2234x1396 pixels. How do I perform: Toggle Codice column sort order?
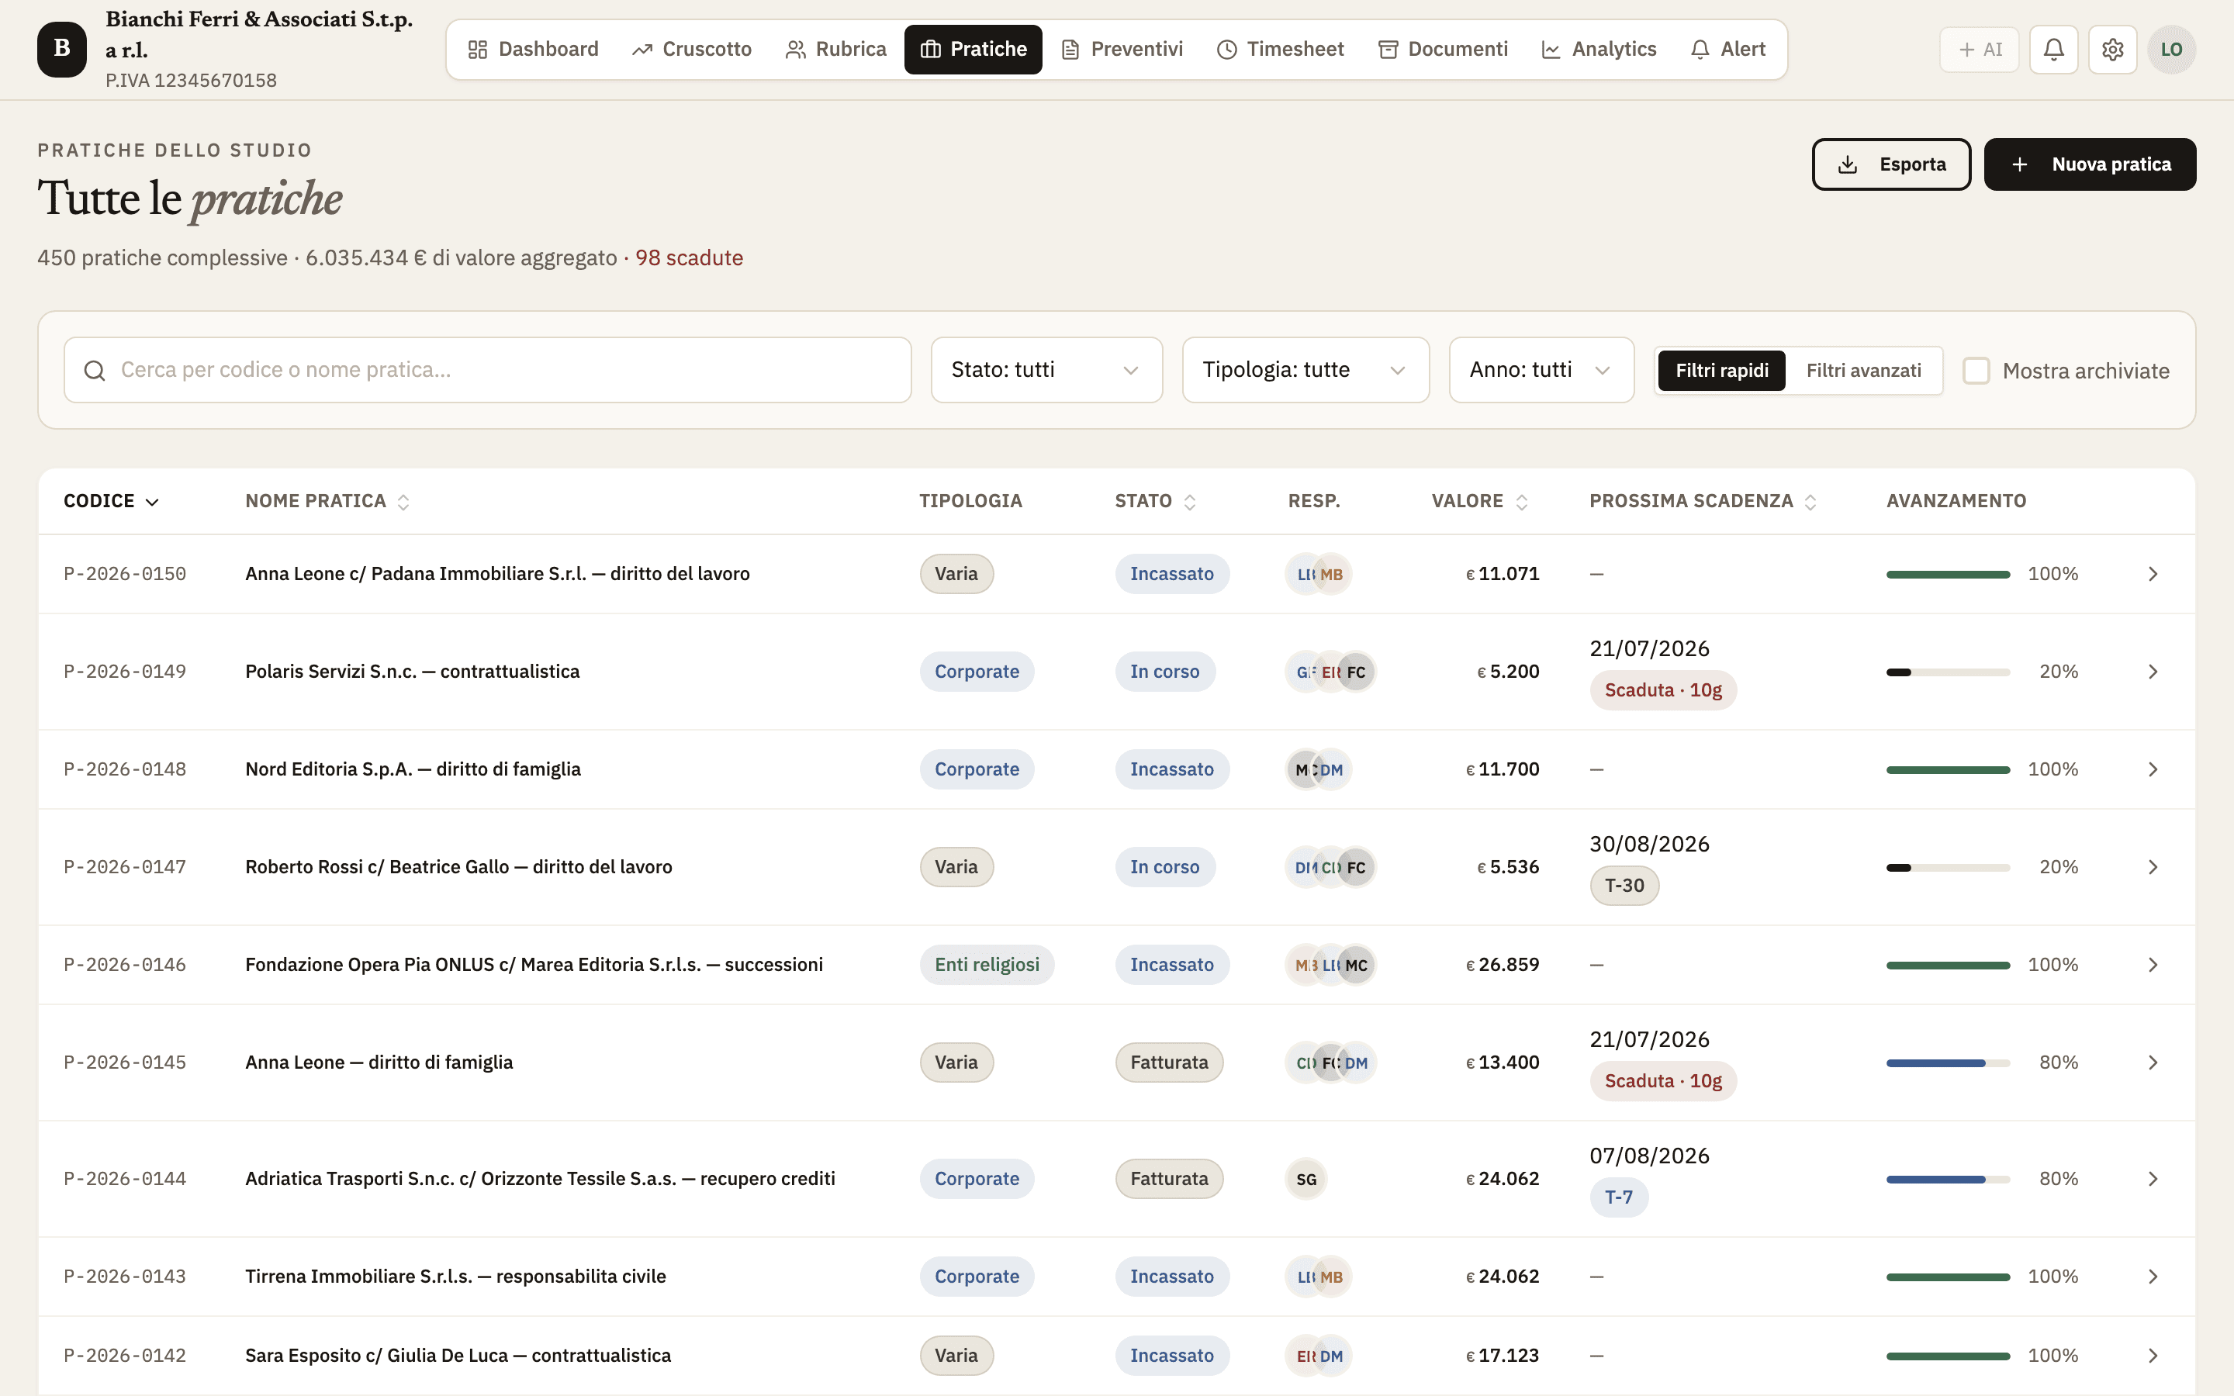(x=111, y=501)
